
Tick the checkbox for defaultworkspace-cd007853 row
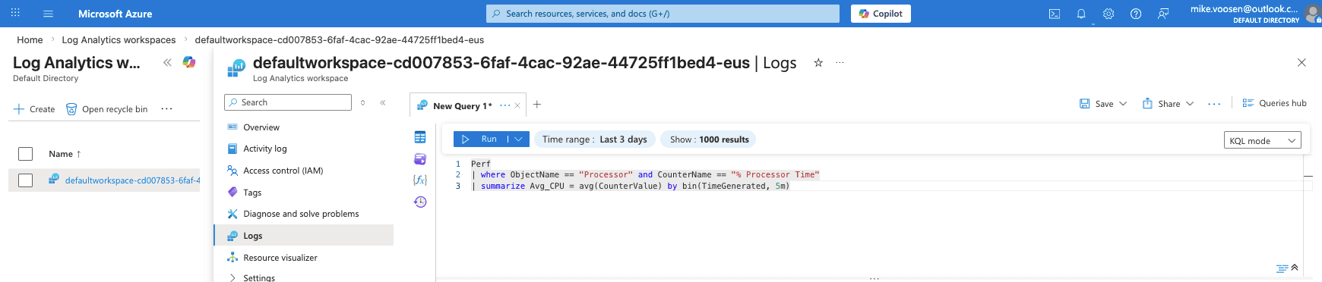coord(26,180)
